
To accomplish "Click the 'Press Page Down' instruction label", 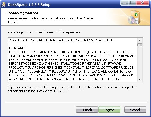I will click(45, 32).
